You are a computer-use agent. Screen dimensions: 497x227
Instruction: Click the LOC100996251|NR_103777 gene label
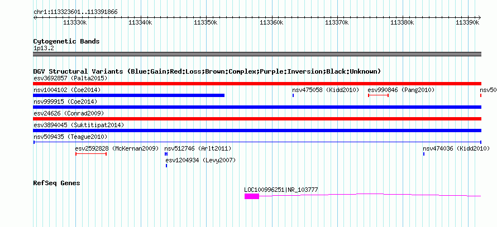point(281,190)
